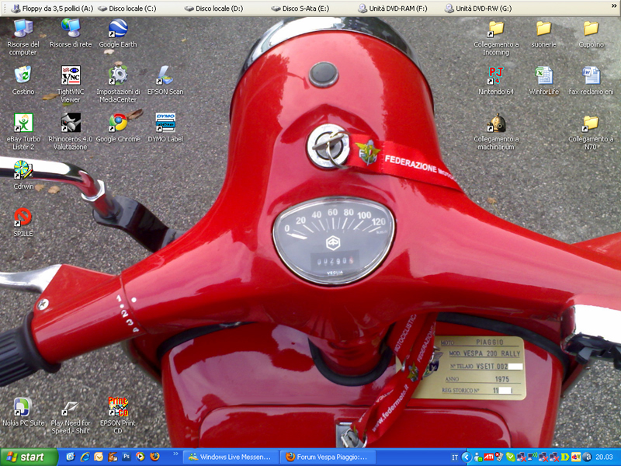
Task: Open the wireless network tray icon
Action: pos(532,457)
